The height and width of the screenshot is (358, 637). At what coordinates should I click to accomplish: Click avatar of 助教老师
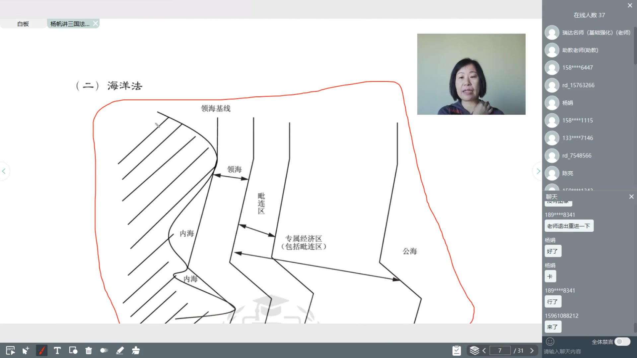click(552, 50)
